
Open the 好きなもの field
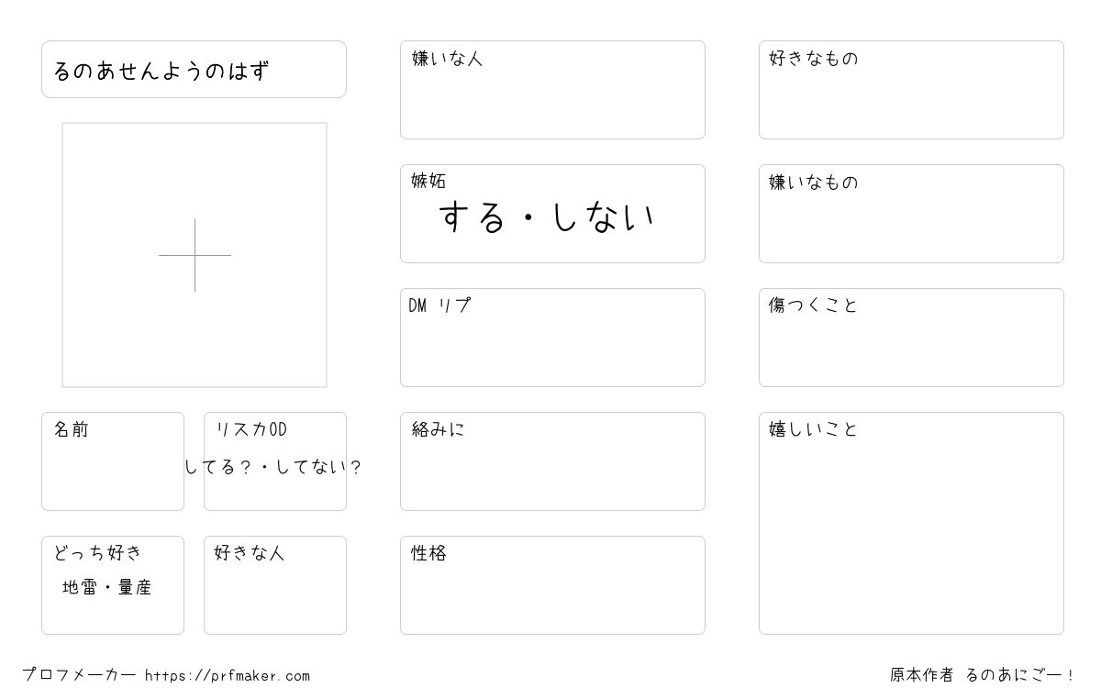click(911, 90)
